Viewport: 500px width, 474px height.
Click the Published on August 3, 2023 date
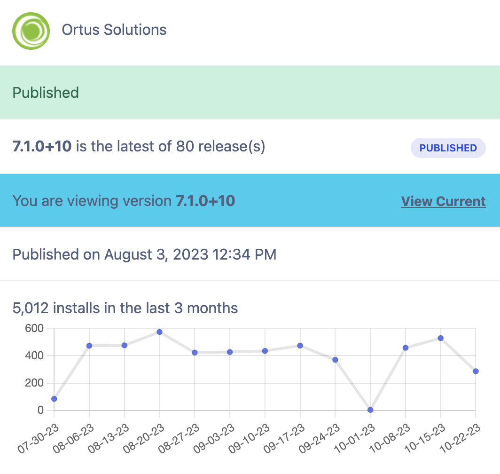(144, 254)
